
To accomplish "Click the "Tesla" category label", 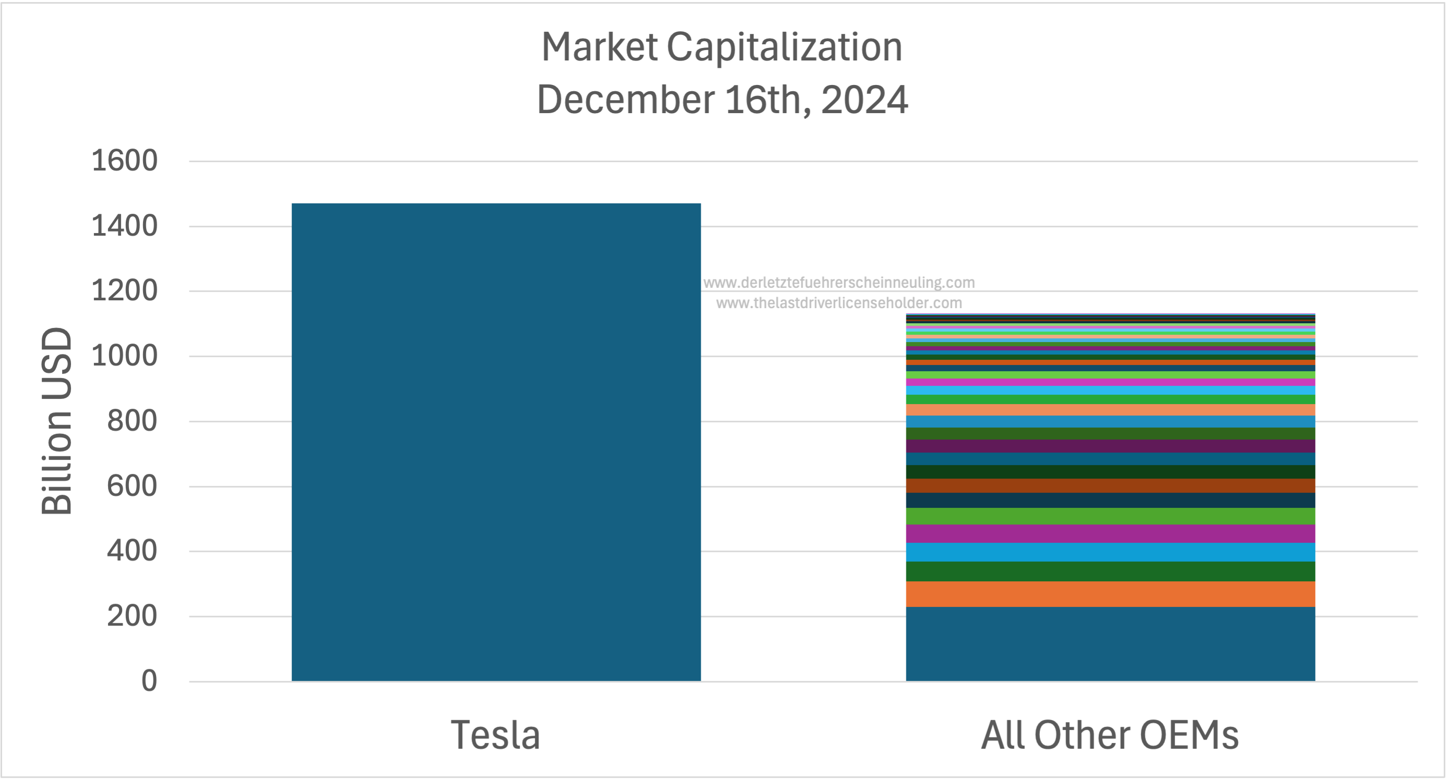I will coord(496,735).
